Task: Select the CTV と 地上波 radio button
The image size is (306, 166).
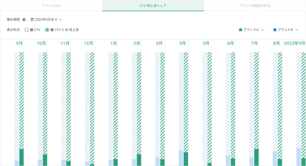Action: [47, 30]
